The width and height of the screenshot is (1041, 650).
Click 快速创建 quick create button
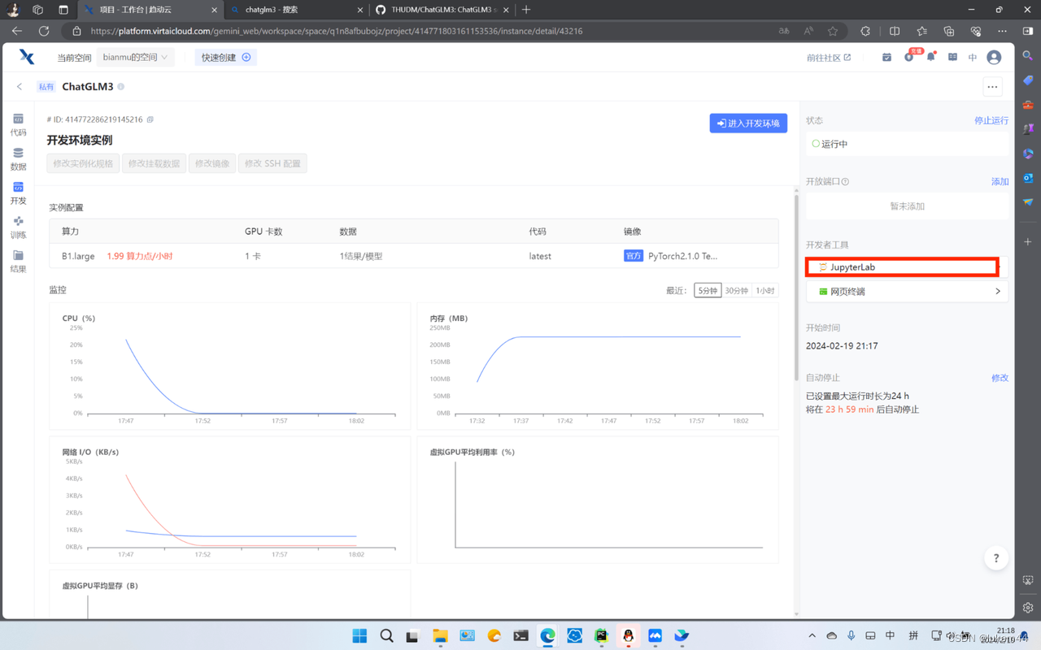point(226,58)
